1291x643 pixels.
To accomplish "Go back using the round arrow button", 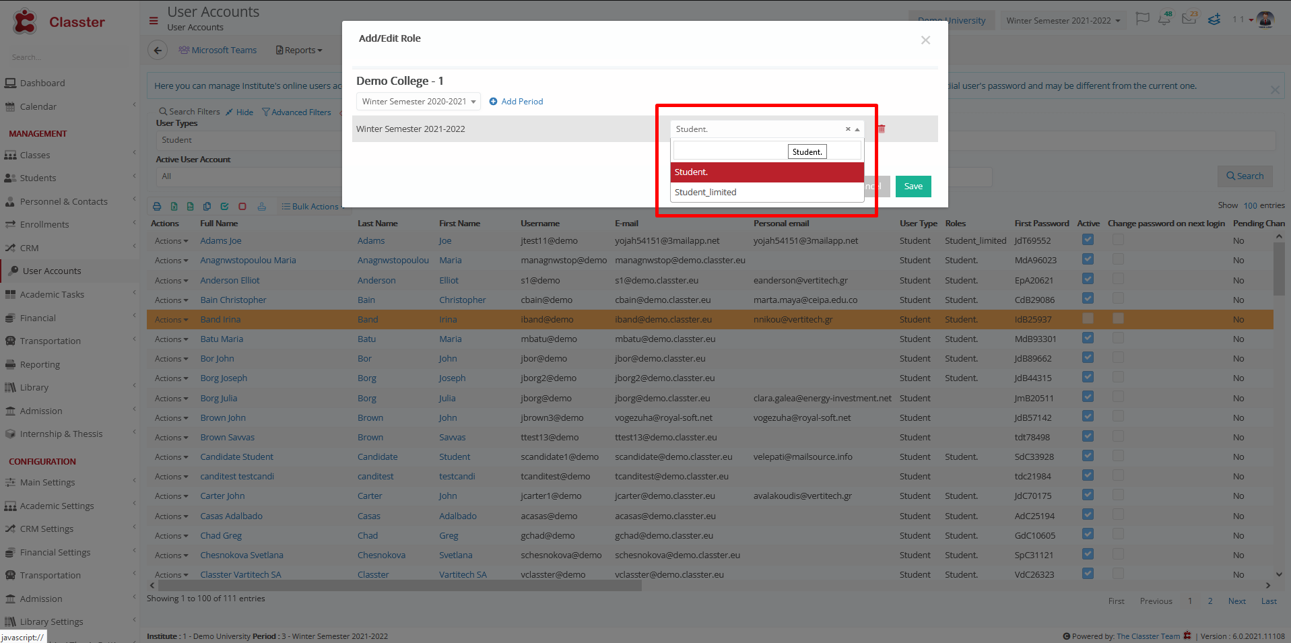I will 157,50.
